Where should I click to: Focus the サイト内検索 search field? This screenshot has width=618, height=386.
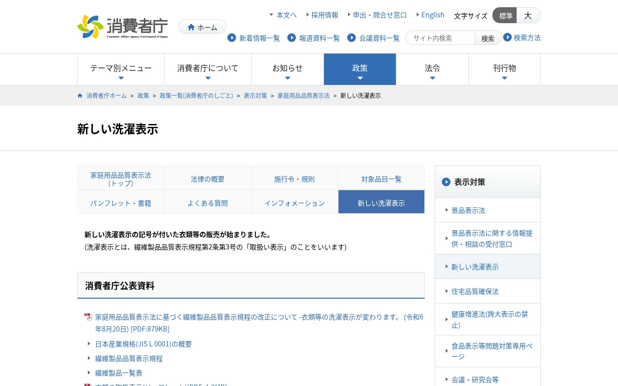pos(440,38)
